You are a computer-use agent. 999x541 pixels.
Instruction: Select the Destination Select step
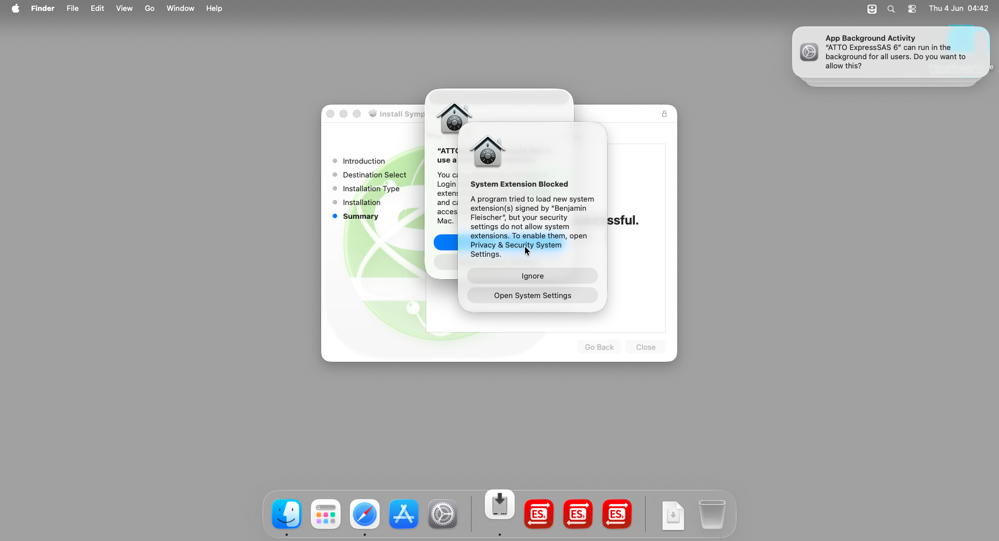click(x=375, y=175)
